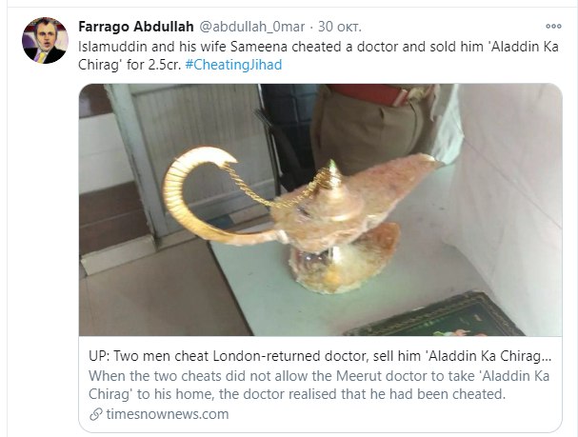578x437 pixels.
Task: Open the Aladdin lamp photo in the card
Action: 320,209
